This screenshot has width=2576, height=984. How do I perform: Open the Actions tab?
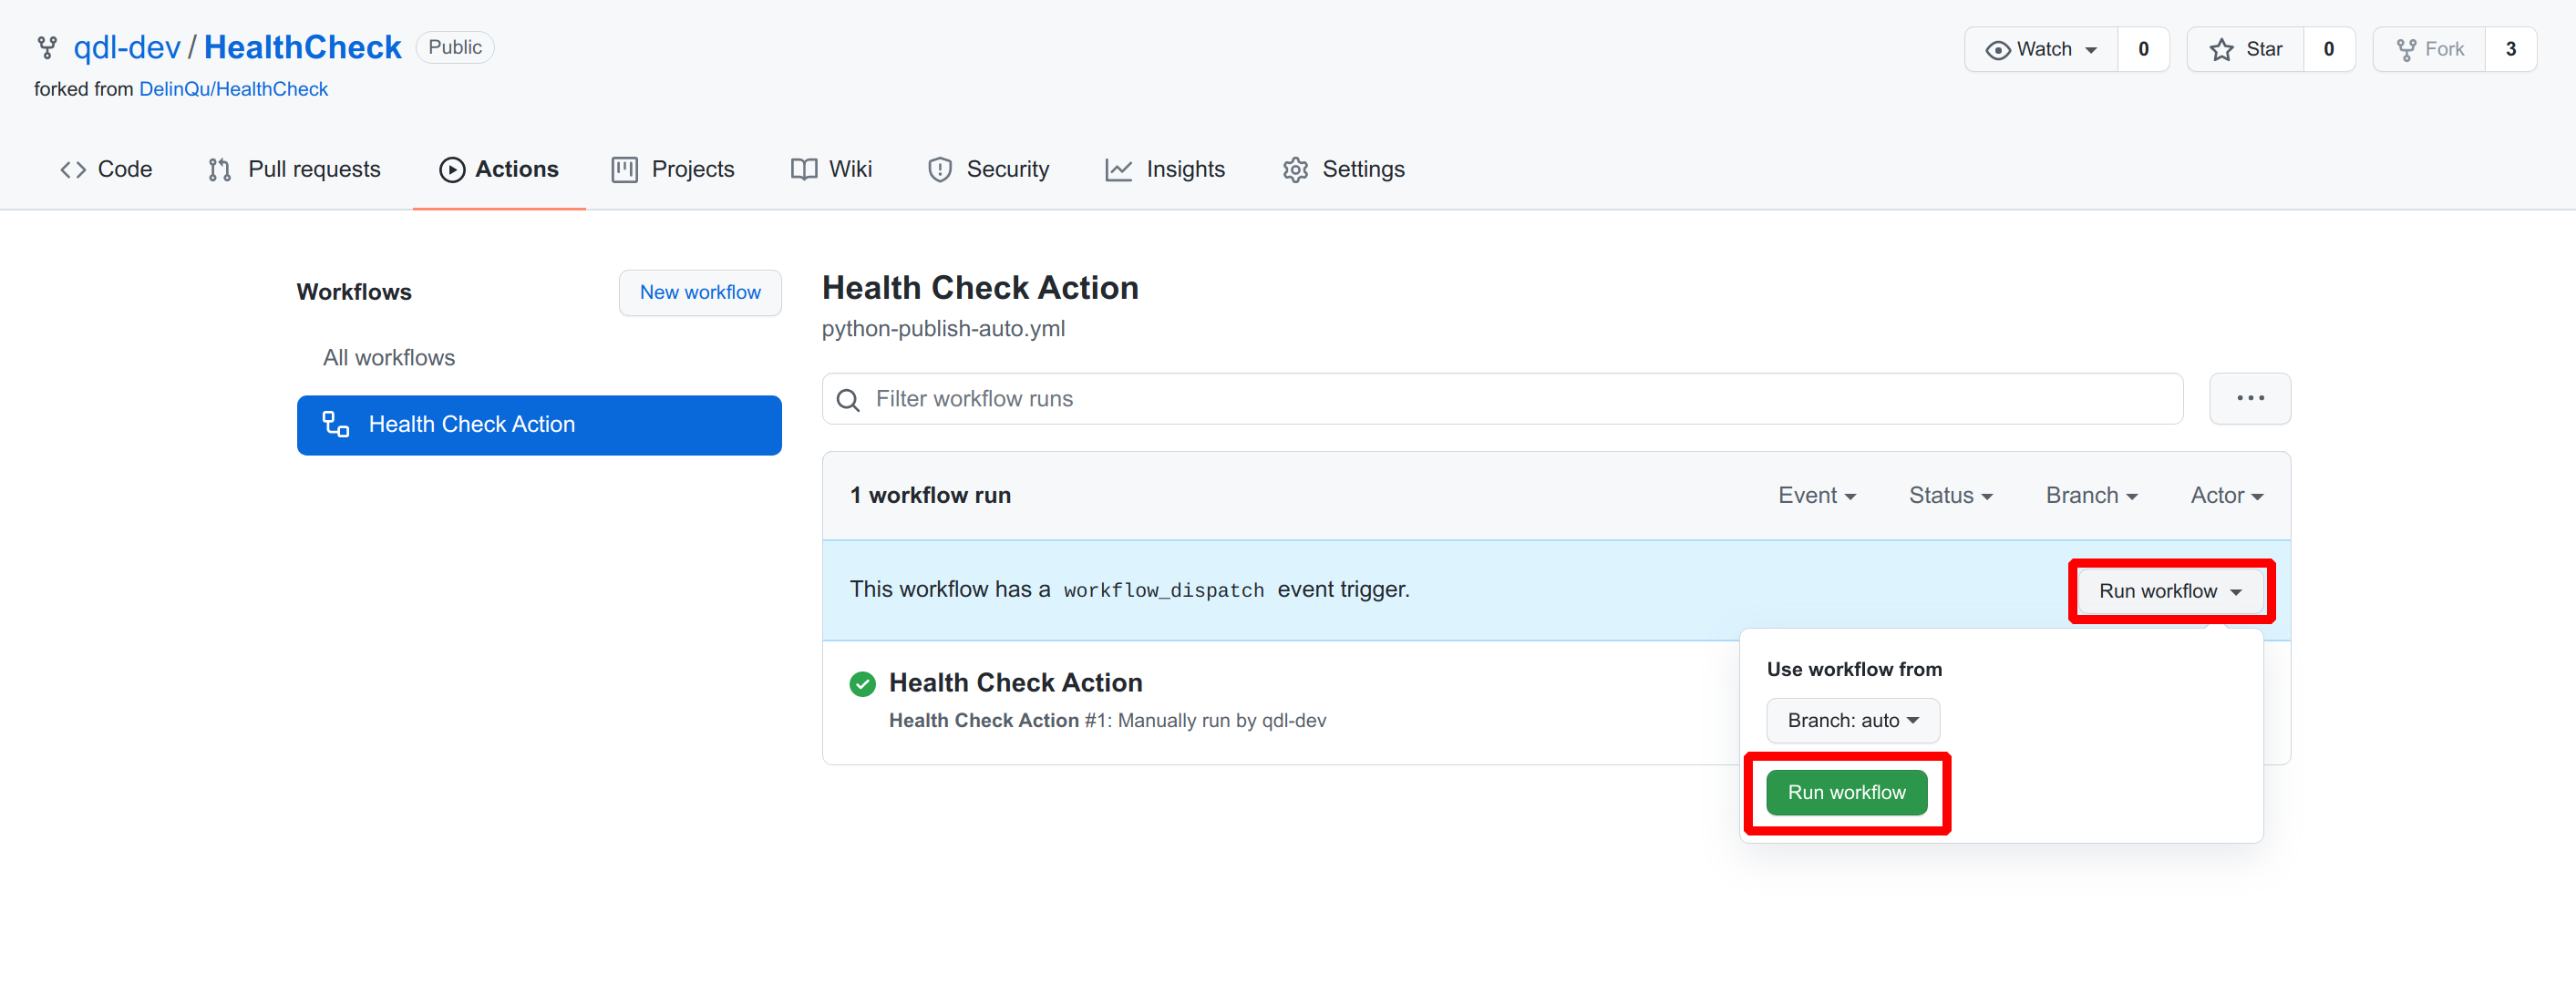point(498,170)
